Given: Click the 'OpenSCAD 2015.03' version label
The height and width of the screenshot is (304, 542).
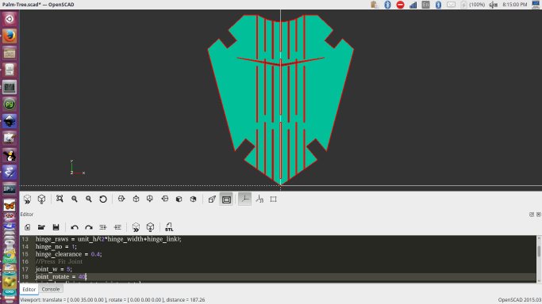Looking at the screenshot, I should [520, 300].
